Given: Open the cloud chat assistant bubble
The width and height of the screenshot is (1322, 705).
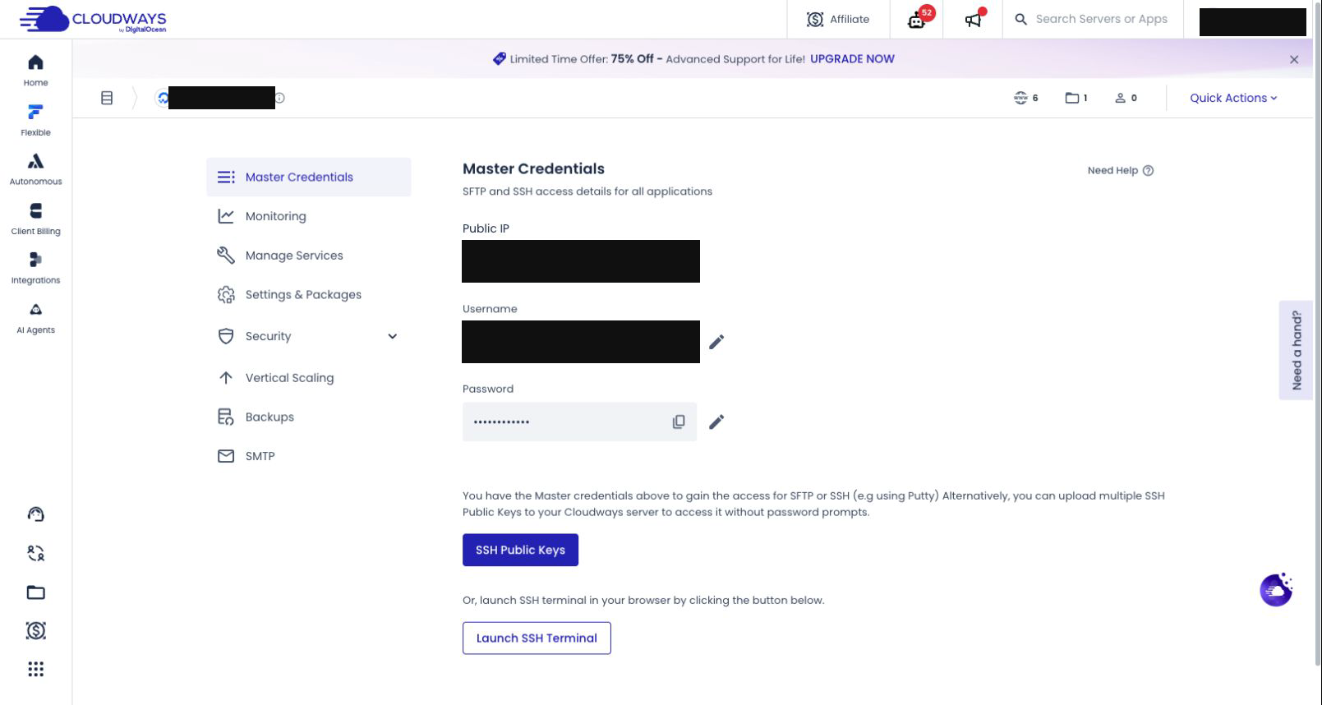Looking at the screenshot, I should 1276,589.
